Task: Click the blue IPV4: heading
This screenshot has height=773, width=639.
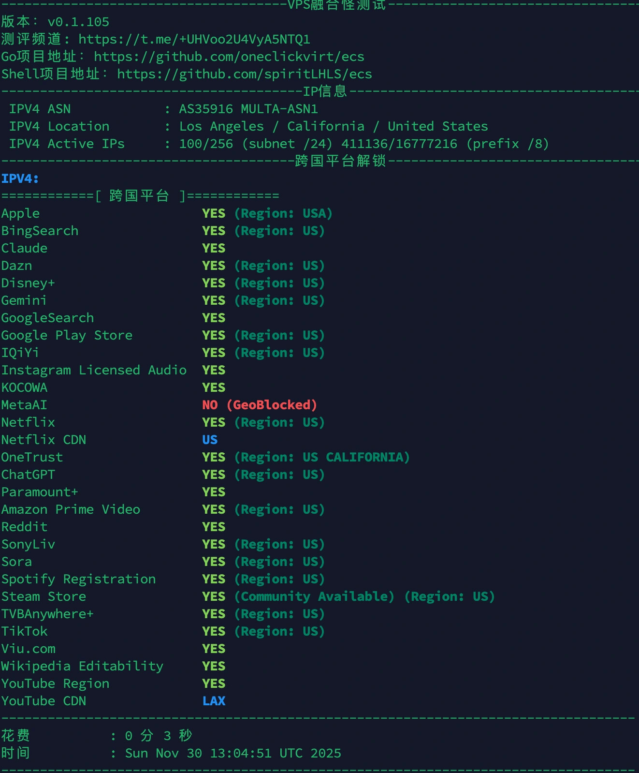Action: (x=20, y=178)
